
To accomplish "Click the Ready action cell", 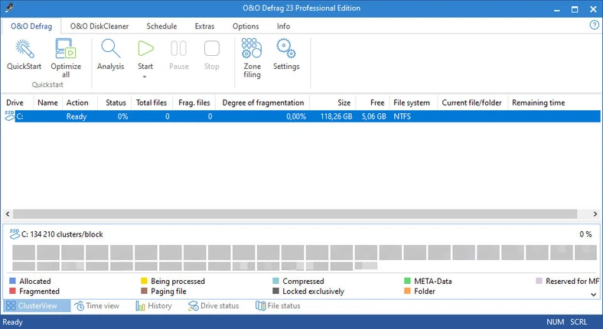I will 77,116.
